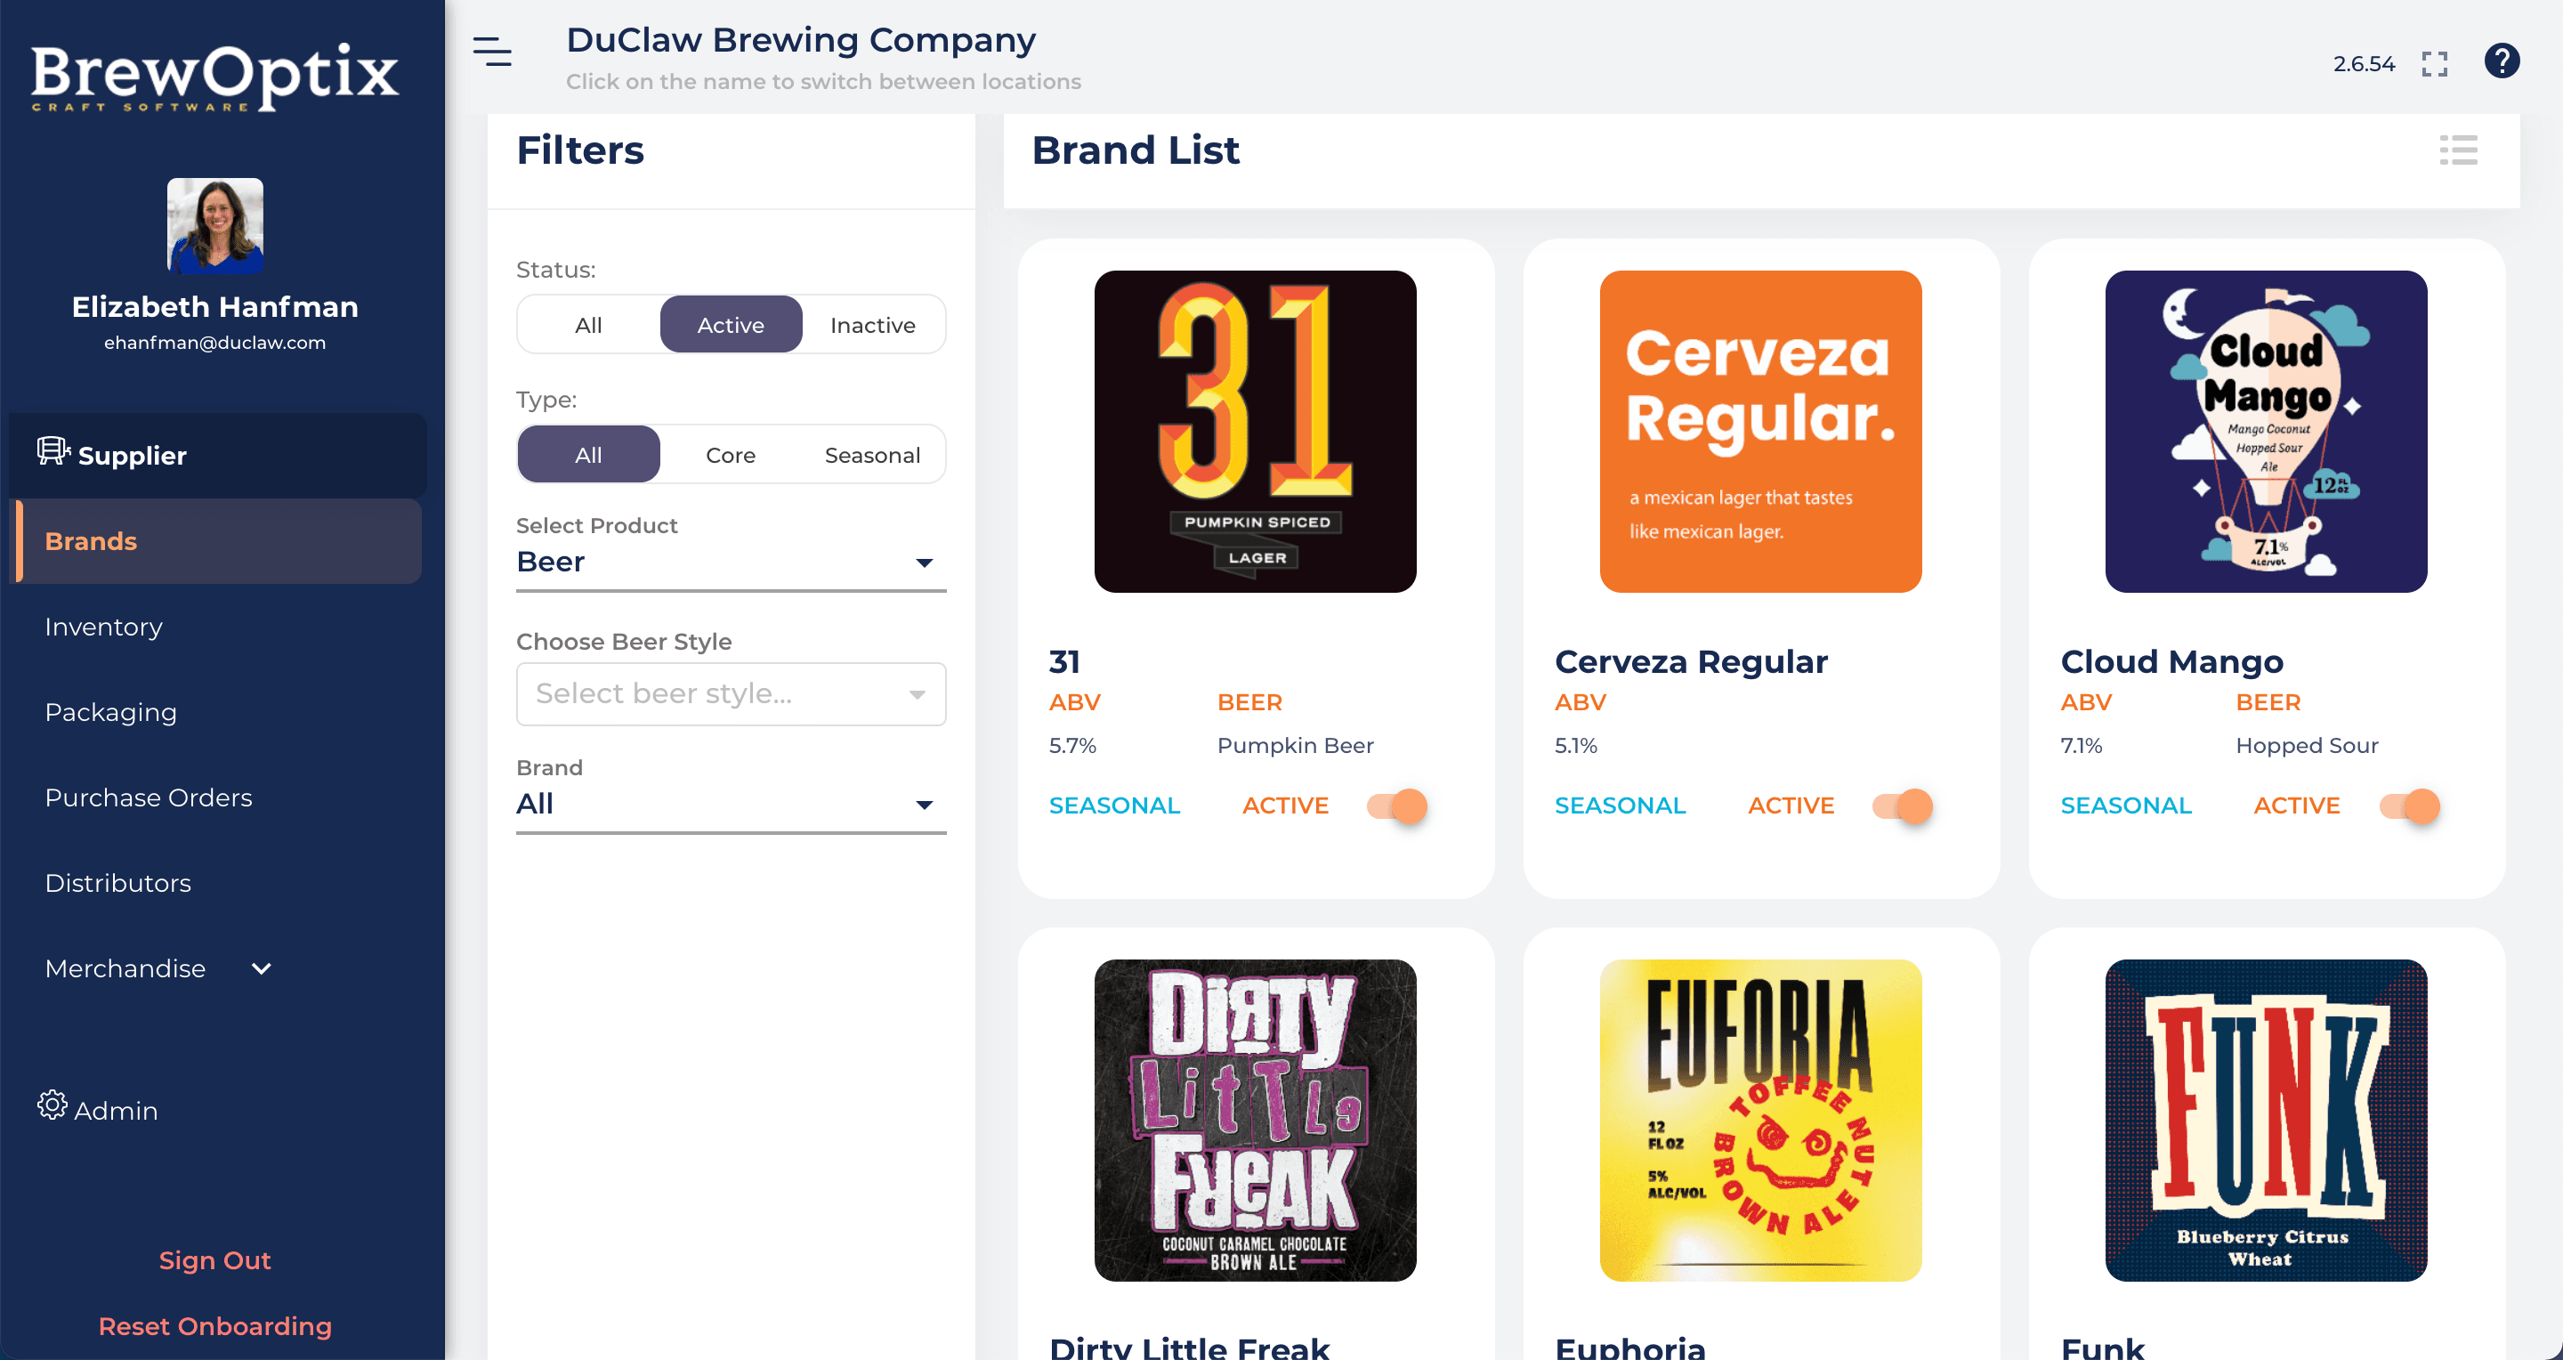Click the Sign Out link
Screen dimensions: 2563x1360
click(x=214, y=1259)
